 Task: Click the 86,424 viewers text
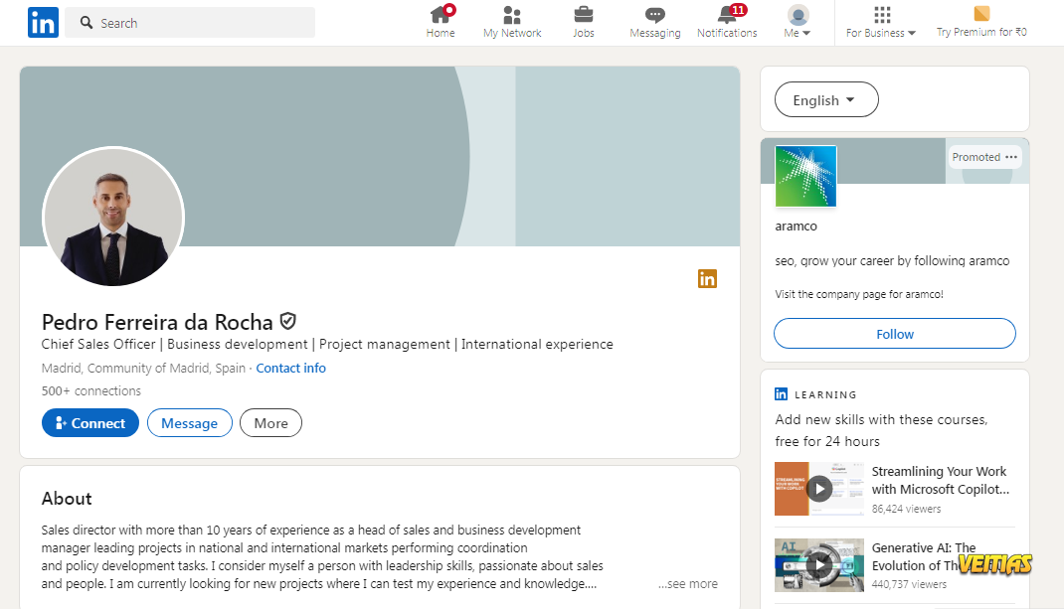[x=906, y=509]
